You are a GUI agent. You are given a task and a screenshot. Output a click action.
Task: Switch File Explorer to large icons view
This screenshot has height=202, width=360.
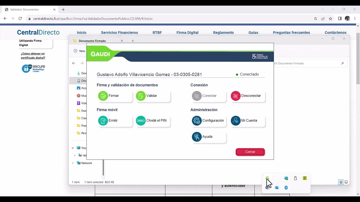click(346, 182)
